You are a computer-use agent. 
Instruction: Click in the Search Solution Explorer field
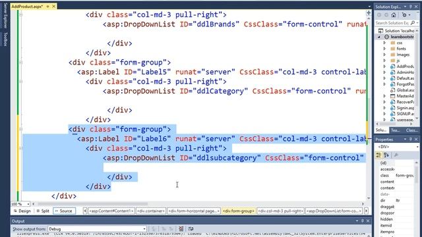point(392,23)
